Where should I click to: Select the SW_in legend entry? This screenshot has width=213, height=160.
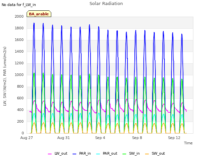131,154
